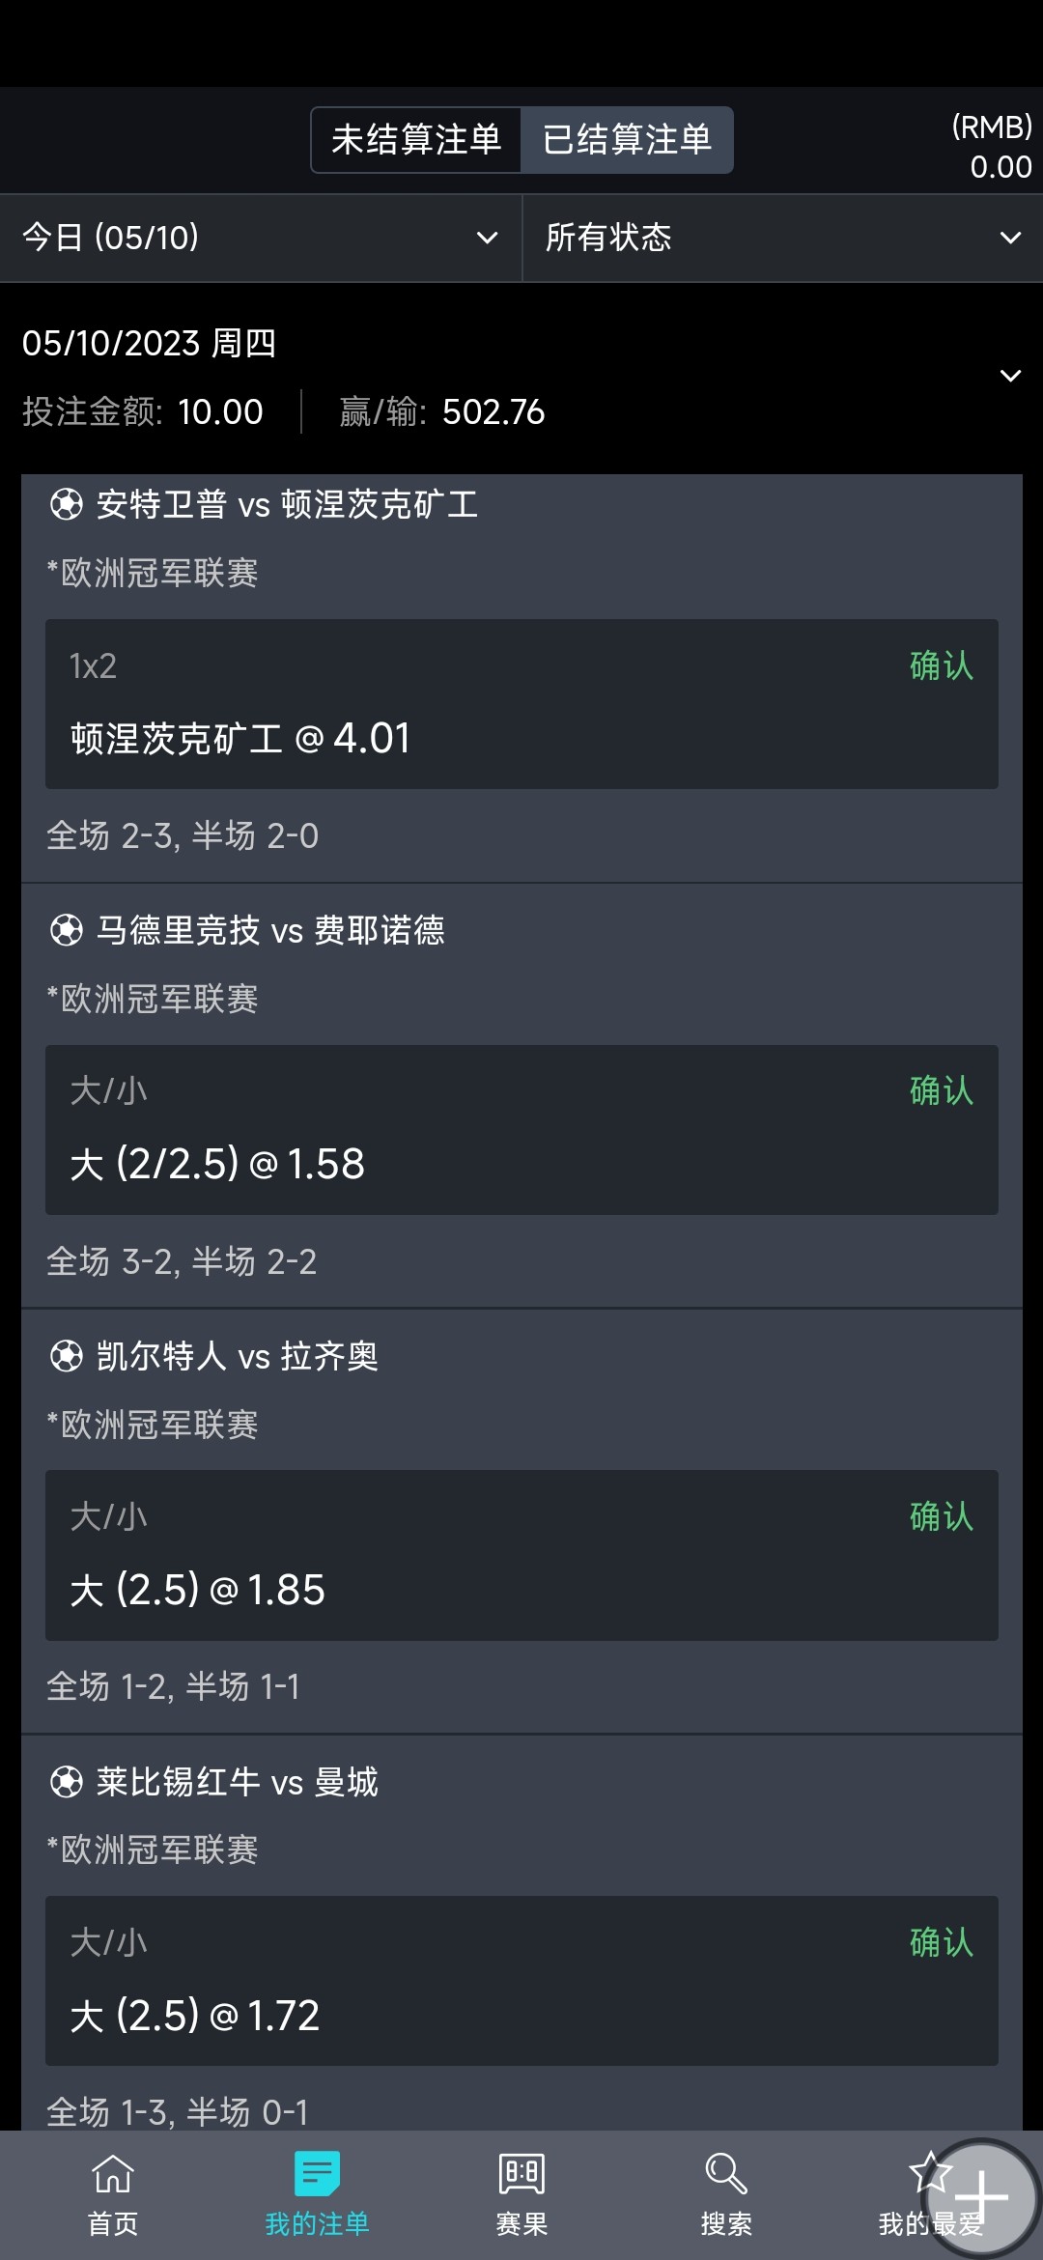Switch to unsettled bets (未结算注单)

tap(416, 140)
